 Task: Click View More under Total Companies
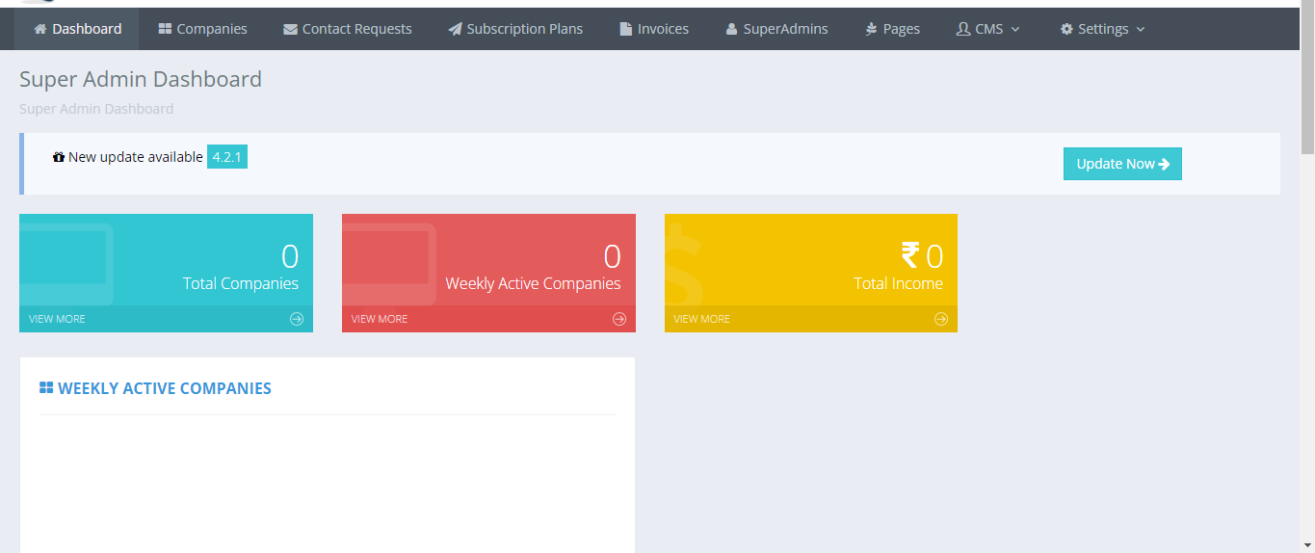pos(57,319)
